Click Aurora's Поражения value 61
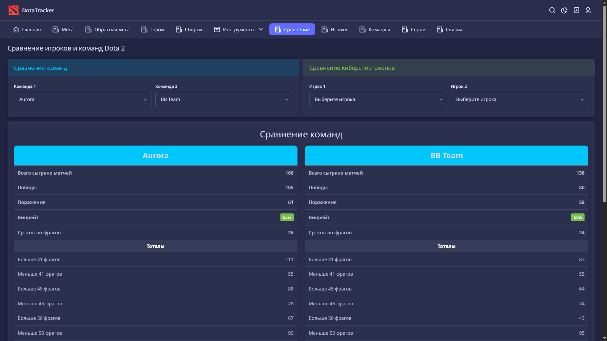The height and width of the screenshot is (341, 607). click(x=291, y=202)
